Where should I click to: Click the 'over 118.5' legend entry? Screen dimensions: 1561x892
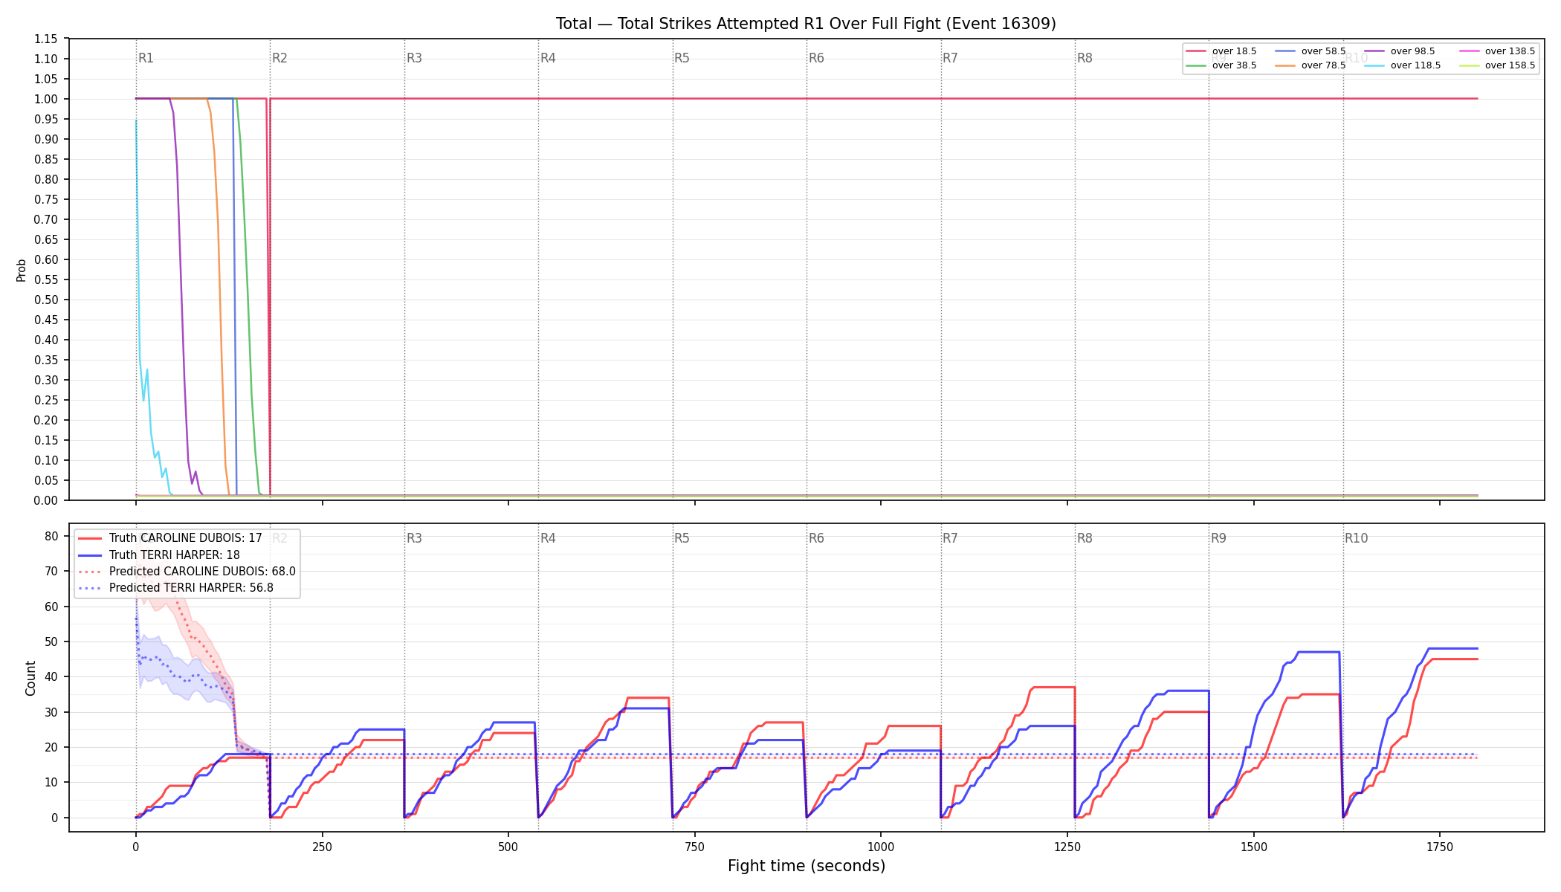point(1403,65)
